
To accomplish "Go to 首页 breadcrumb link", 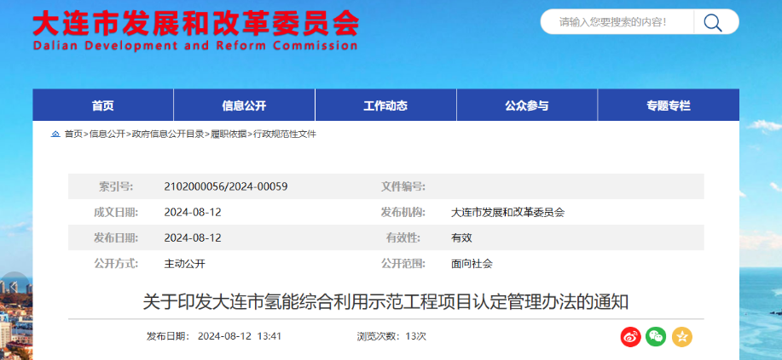I will point(73,134).
